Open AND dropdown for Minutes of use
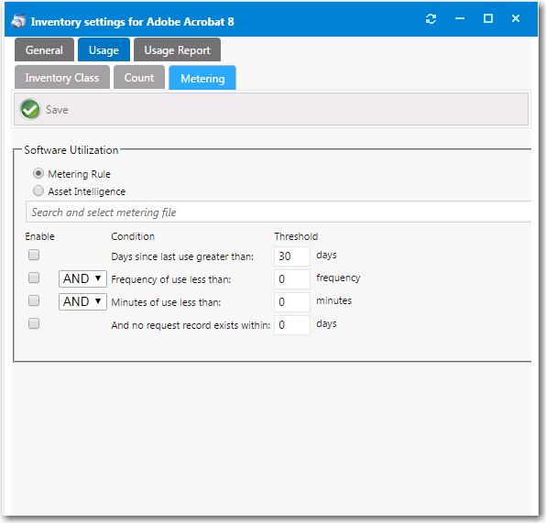The image size is (546, 523). (x=82, y=301)
